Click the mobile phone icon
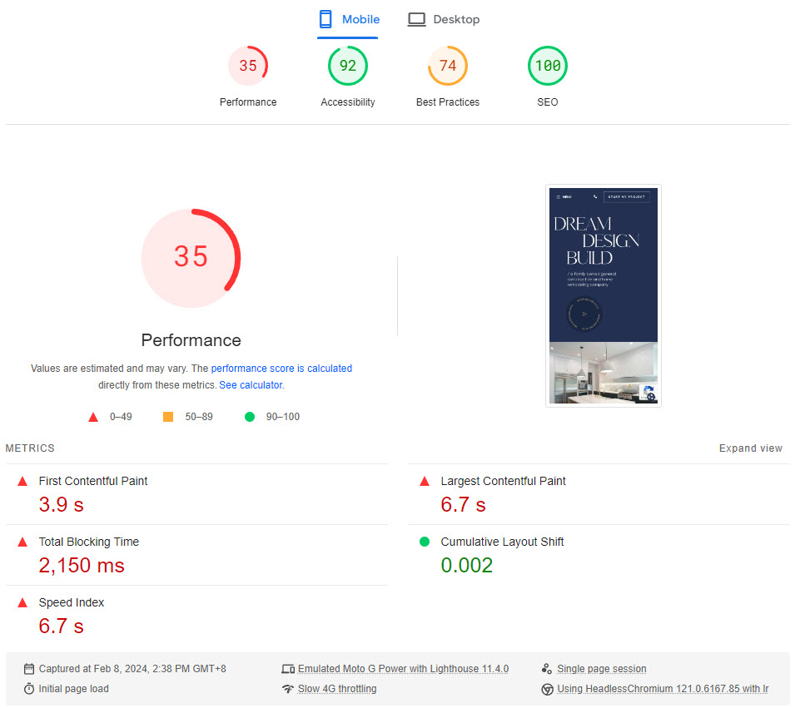This screenshot has height=708, width=795. [326, 19]
